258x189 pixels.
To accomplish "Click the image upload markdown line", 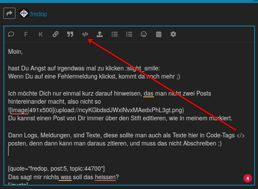I will coord(96,110).
